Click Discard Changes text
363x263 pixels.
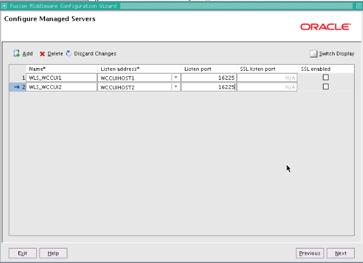(x=95, y=53)
